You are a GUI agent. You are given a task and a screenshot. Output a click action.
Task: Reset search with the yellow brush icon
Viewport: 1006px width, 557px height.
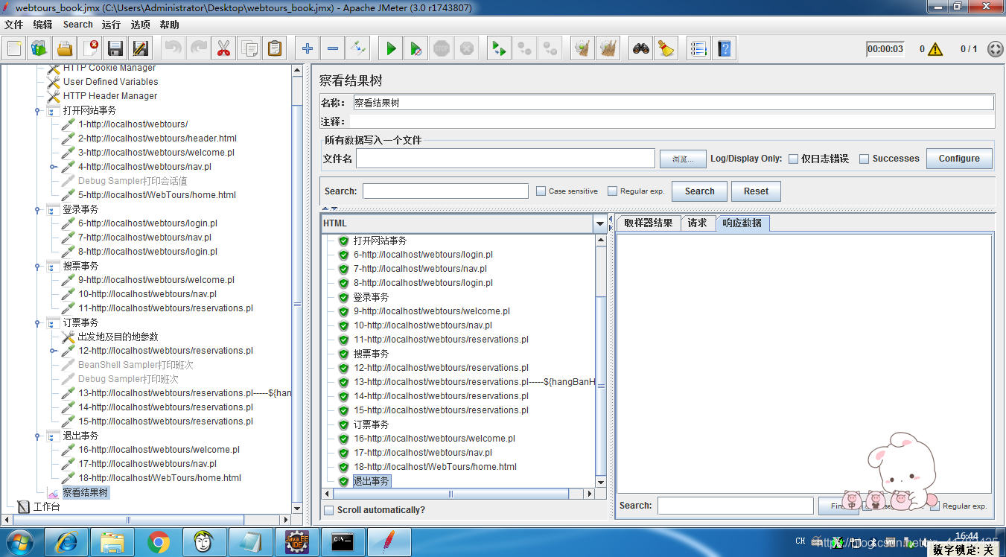(666, 49)
